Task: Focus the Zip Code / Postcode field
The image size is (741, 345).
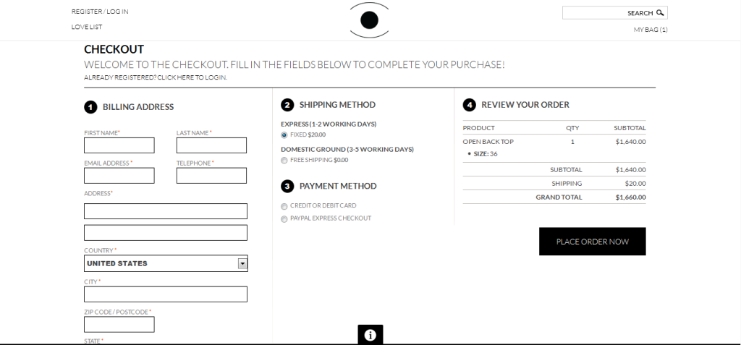Action: point(119,324)
